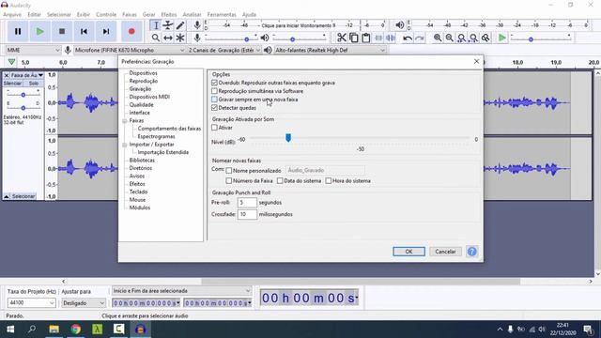Viewport: 601px width, 338px height.
Task: Select the Zoom magnifier tool
Action: [156, 38]
